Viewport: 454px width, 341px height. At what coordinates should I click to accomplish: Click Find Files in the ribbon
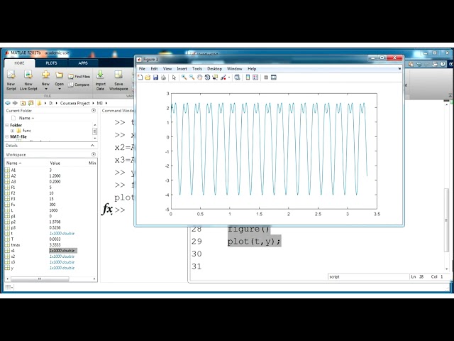click(x=79, y=77)
